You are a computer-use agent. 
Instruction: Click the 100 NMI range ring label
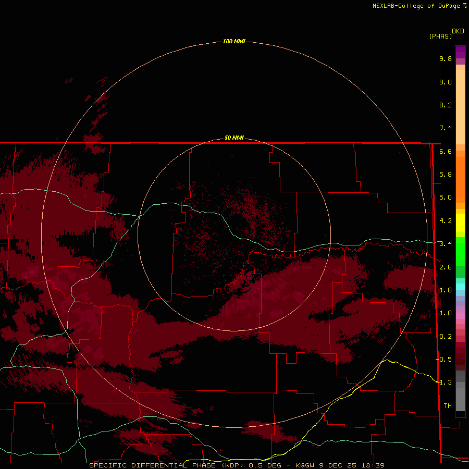[234, 41]
